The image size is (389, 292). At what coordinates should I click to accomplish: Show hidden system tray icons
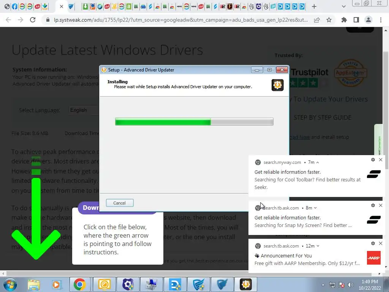pyautogui.click(x=323, y=285)
